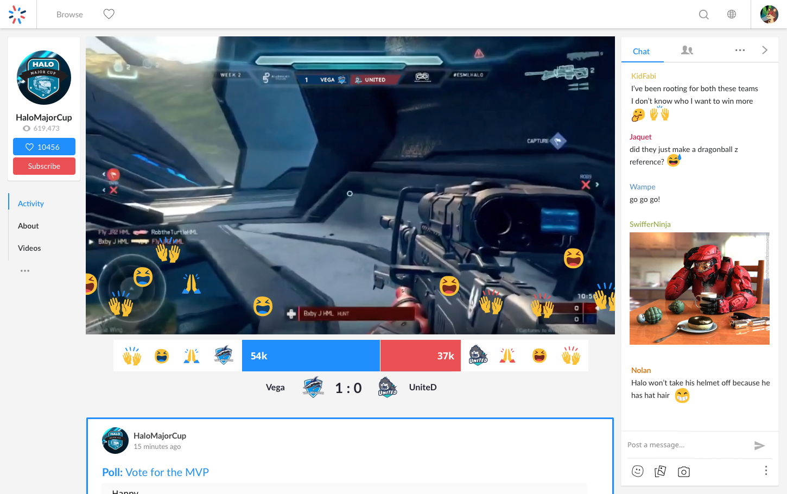Image resolution: width=787 pixels, height=494 pixels.
Task: Open the globe language icon
Action: click(732, 14)
